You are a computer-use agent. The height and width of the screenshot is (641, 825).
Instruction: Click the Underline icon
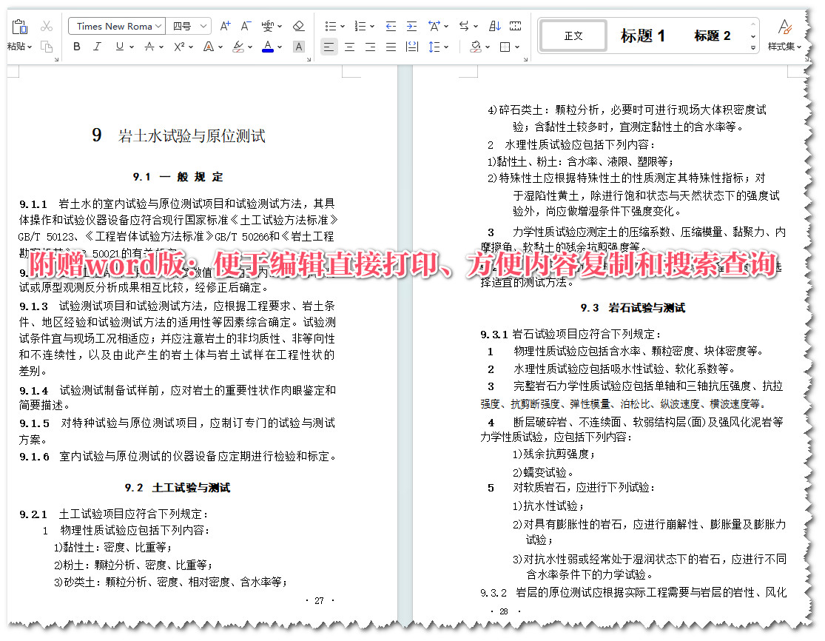coord(119,46)
